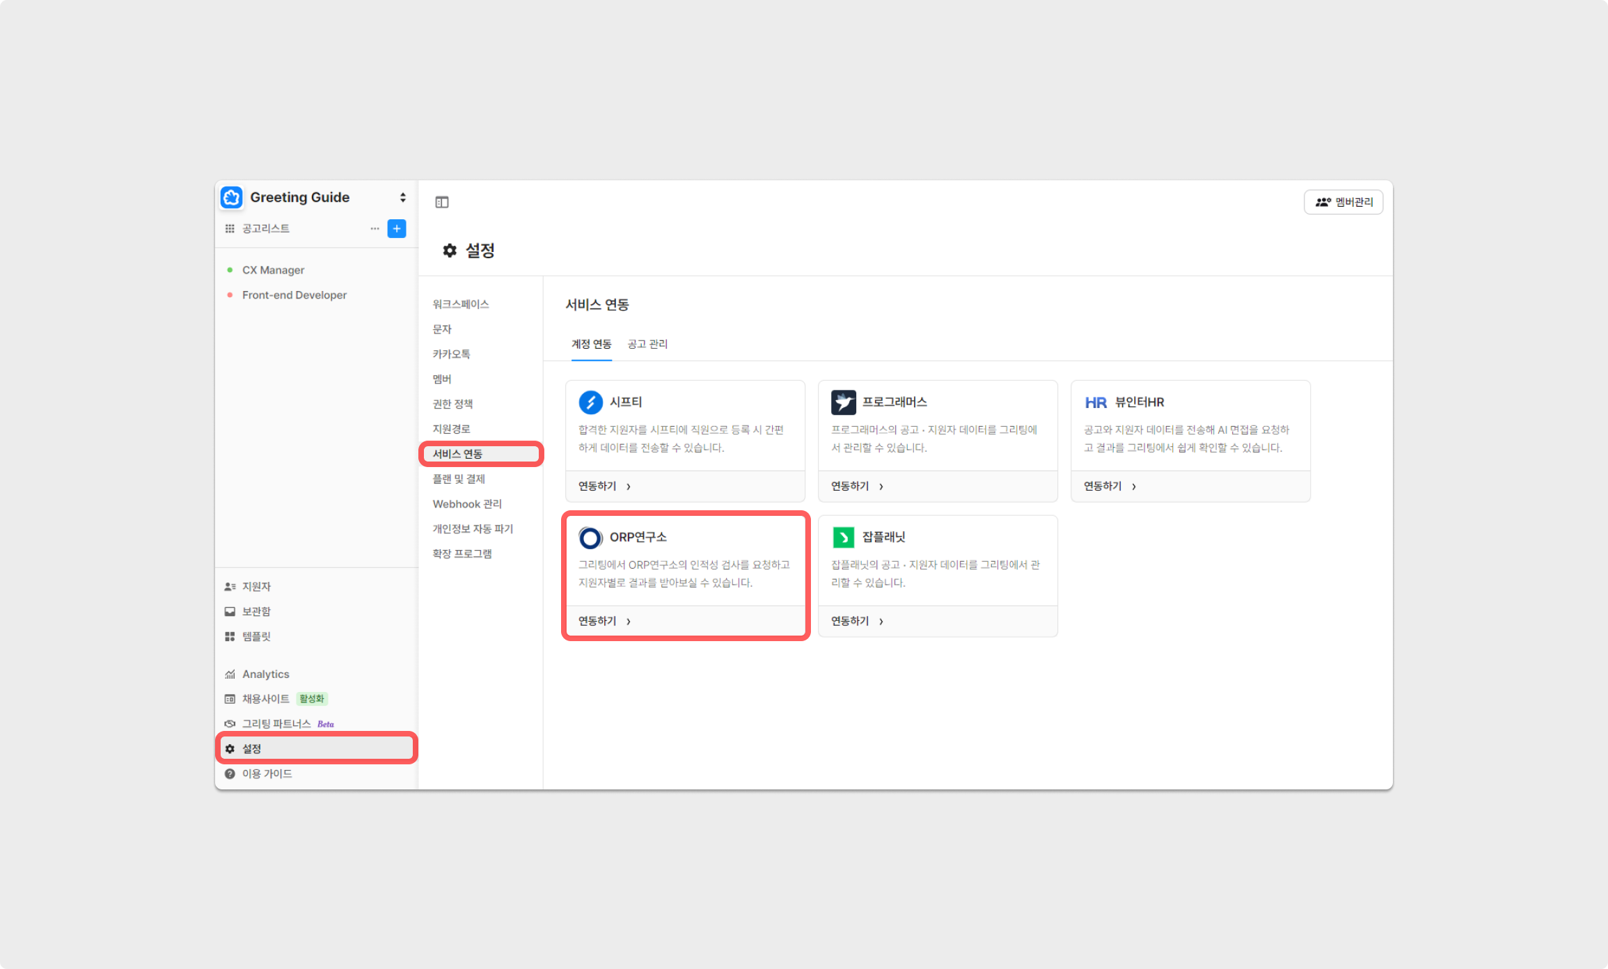Open 그리팅 파트너스 Beta item
The image size is (1608, 969).
(x=276, y=724)
